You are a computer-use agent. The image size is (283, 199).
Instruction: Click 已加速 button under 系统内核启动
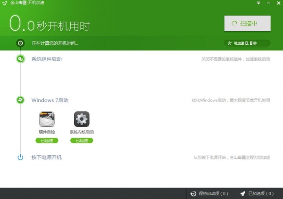[x=82, y=141]
